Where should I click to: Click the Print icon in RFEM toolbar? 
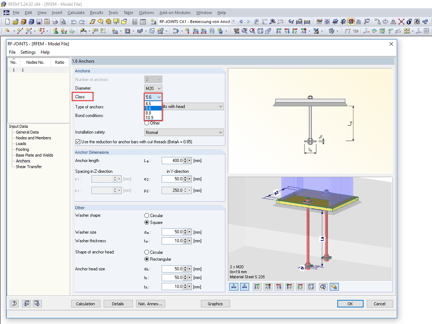55,22
